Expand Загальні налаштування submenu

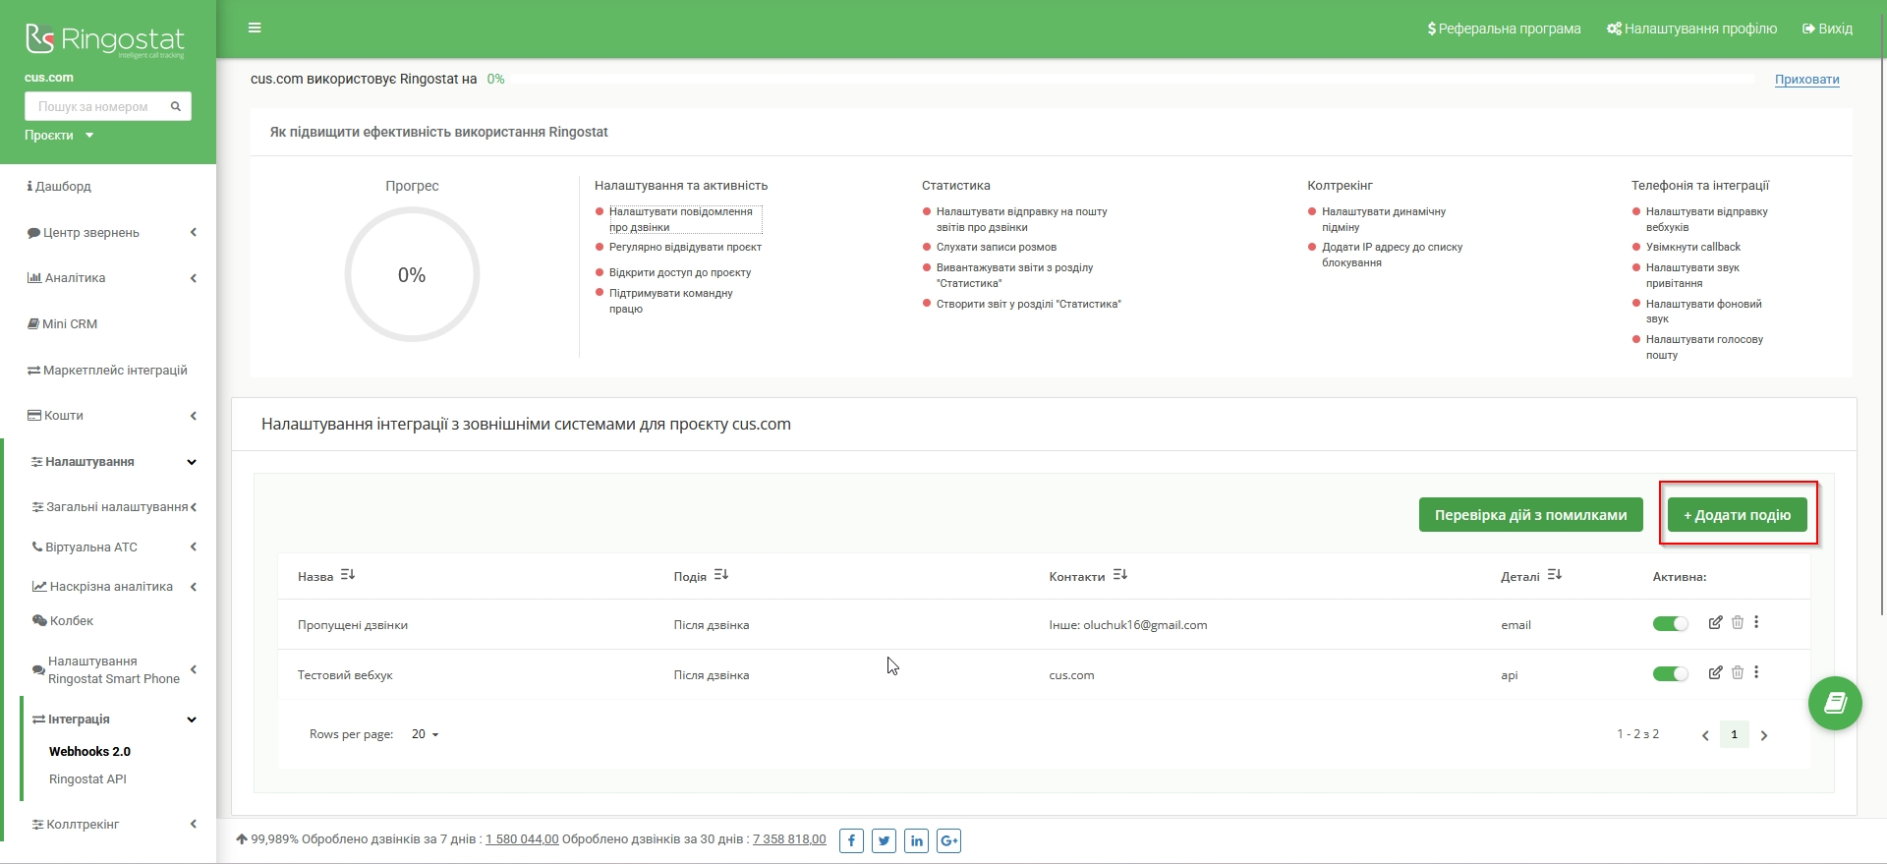point(194,507)
